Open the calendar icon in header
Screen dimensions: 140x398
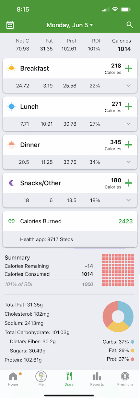[x=10, y=25]
